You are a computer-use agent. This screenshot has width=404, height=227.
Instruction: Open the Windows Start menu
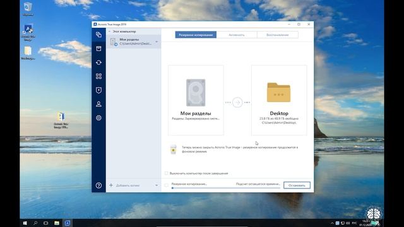tap(25, 223)
